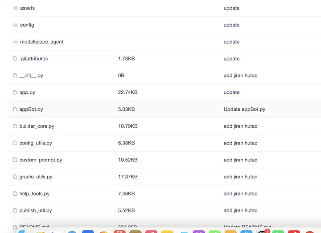Open the .gitattributes file
321x233 pixels.
33,59
